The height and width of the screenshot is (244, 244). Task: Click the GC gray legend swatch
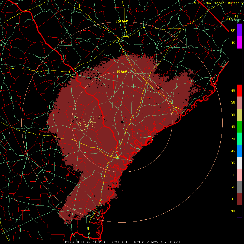point(239,187)
